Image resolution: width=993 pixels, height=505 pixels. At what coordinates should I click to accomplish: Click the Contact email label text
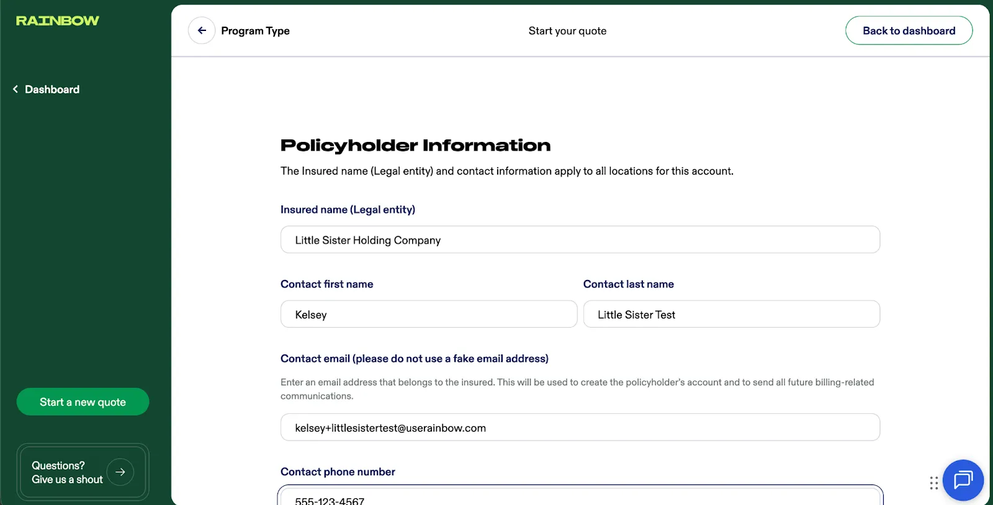pyautogui.click(x=415, y=359)
